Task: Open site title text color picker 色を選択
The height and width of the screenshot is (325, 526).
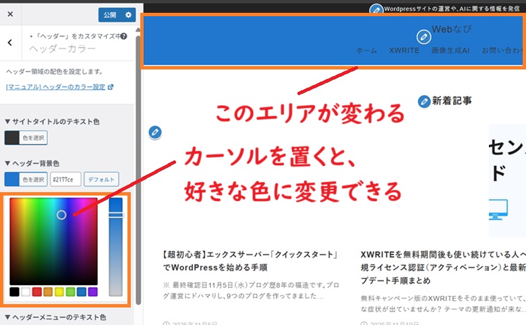Action: tap(26, 138)
